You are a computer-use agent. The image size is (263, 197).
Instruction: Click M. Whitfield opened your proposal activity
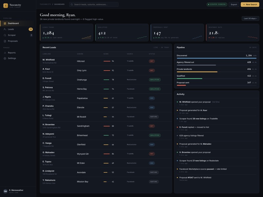[x=217, y=103]
